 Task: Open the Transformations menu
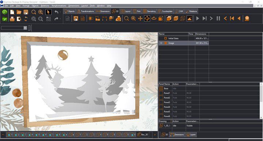(x=59, y=6)
